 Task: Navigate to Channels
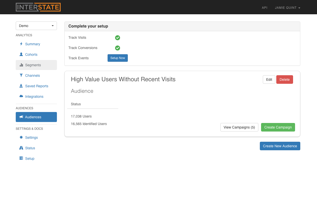tap(36, 75)
